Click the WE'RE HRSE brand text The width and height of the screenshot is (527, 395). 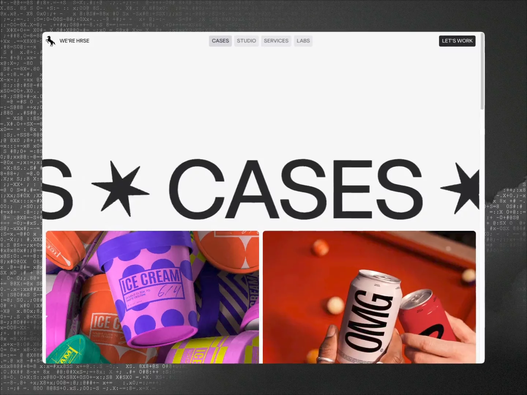(74, 41)
